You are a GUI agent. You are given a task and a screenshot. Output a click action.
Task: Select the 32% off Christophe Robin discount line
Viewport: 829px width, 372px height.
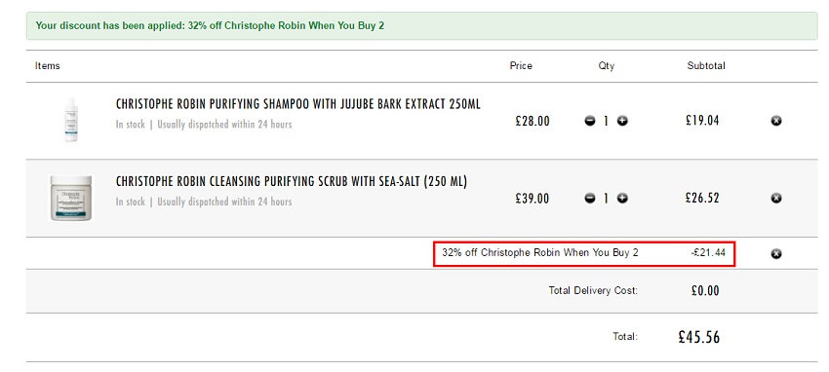coord(583,253)
